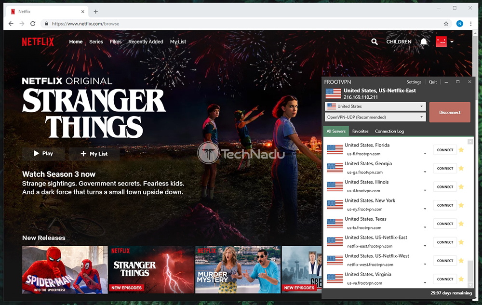Play Stranger Things
This screenshot has width=482, height=305.
(x=43, y=154)
